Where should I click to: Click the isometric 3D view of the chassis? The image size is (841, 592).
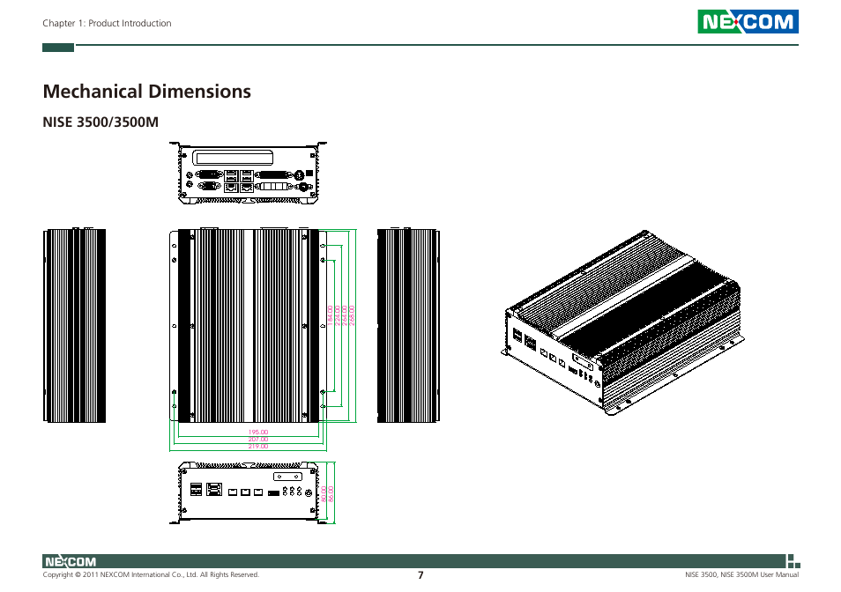624,323
